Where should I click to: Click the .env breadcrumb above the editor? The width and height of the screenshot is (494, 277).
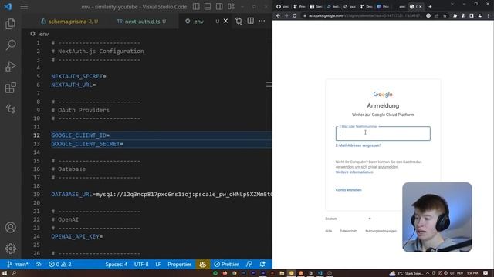39,34
